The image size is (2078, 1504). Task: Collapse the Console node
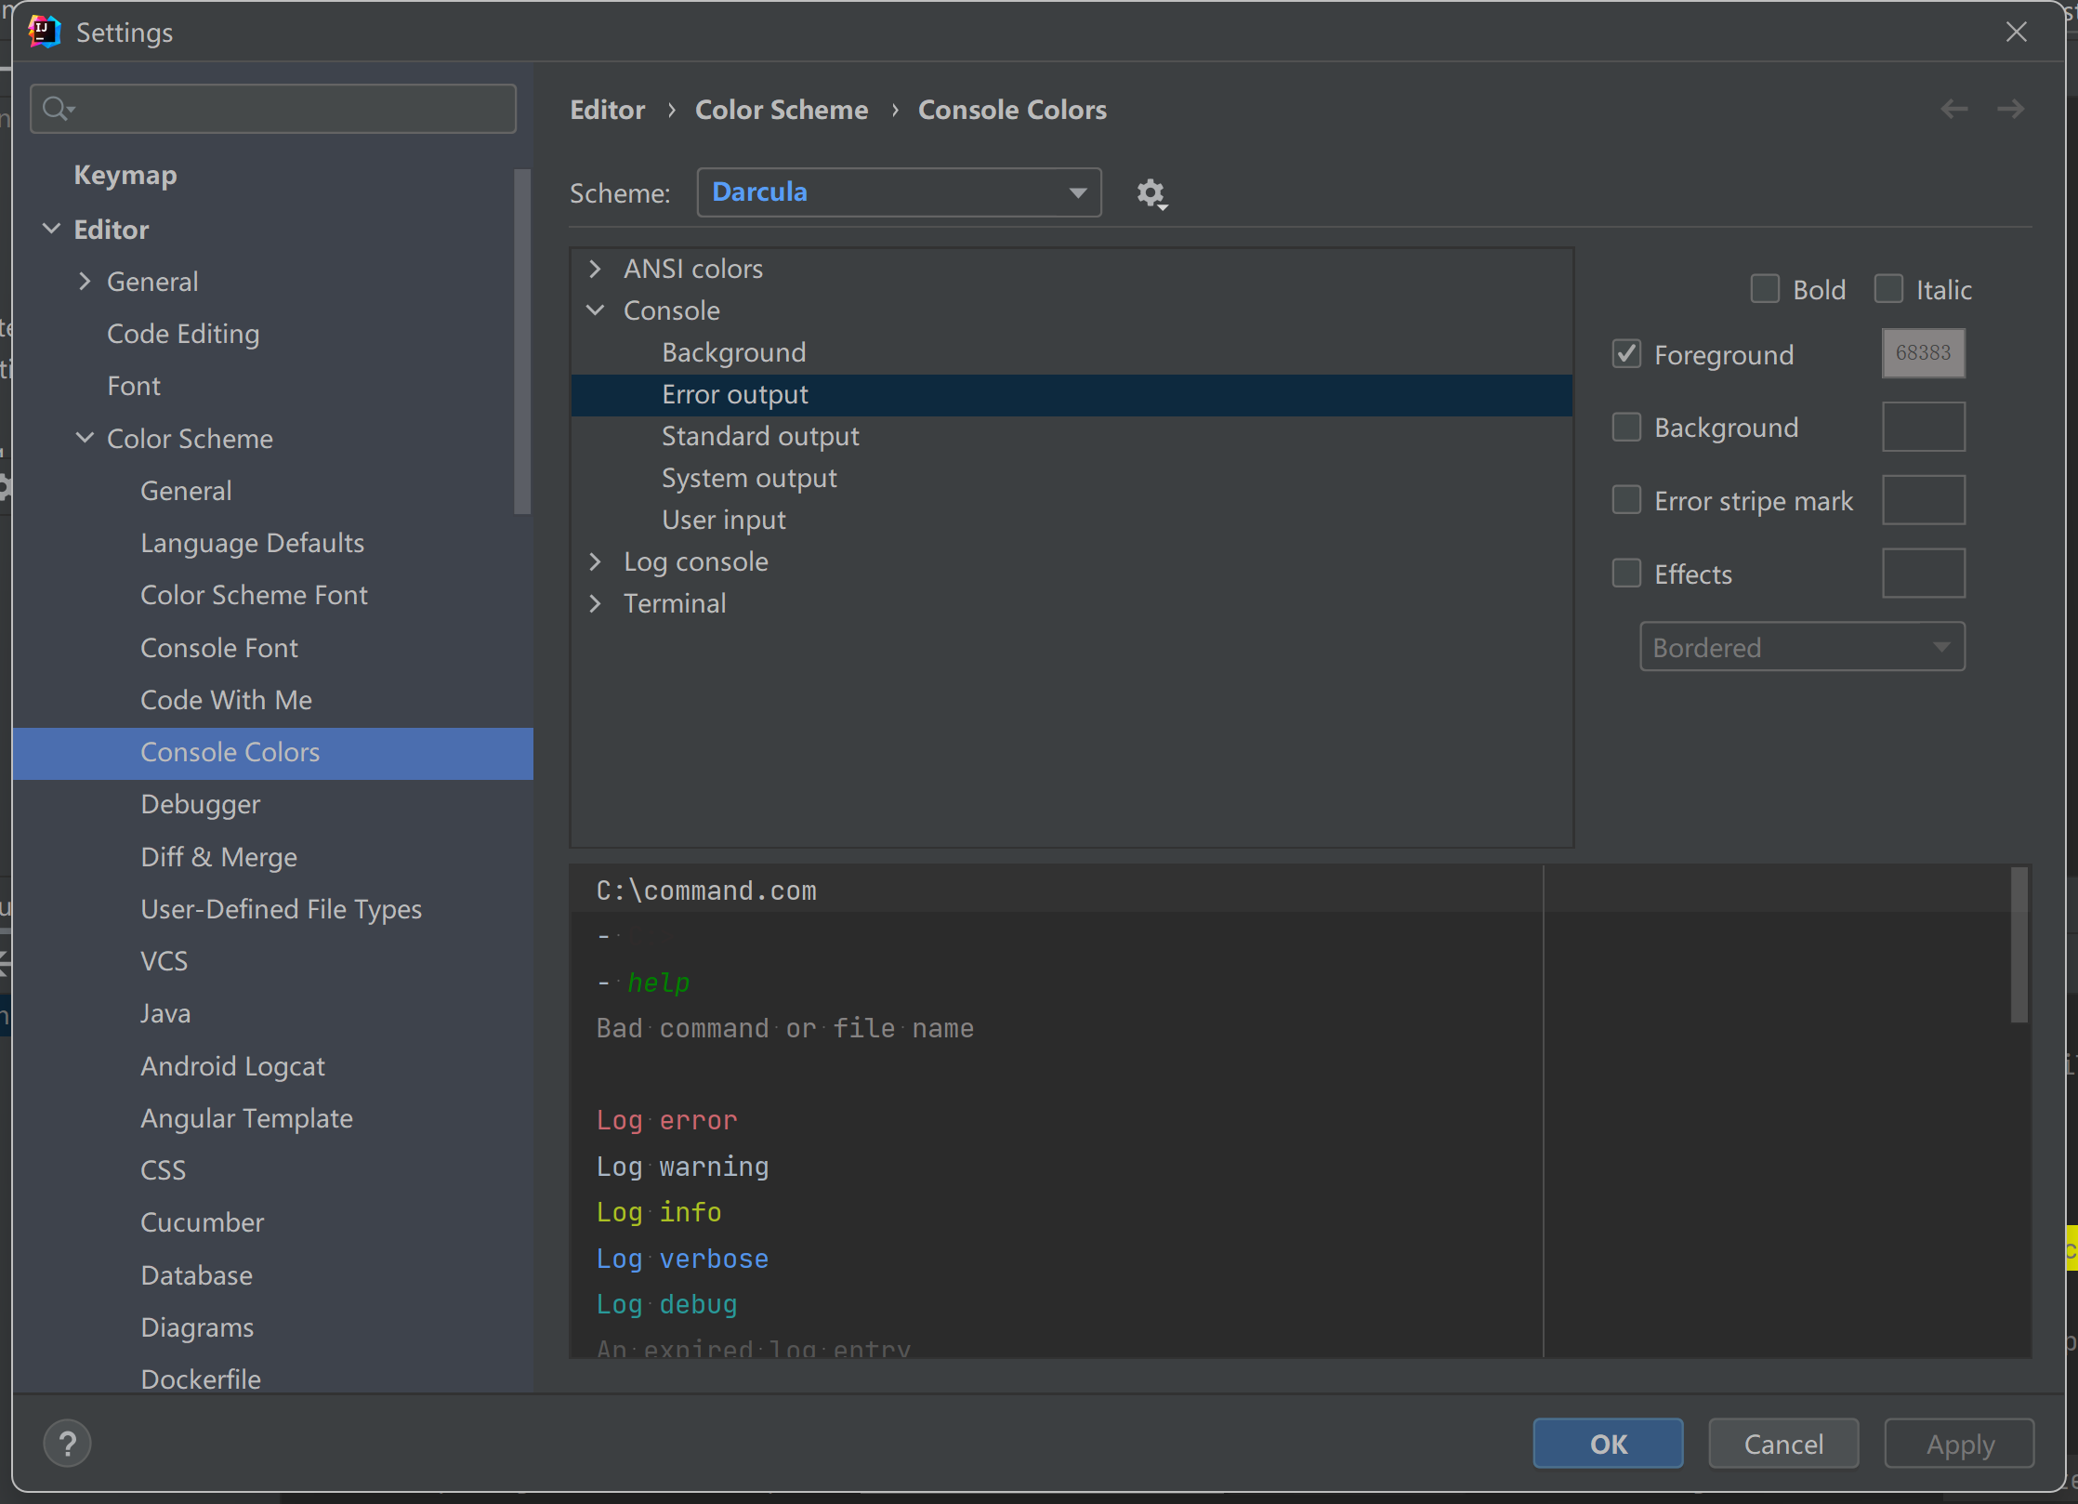coord(596,310)
